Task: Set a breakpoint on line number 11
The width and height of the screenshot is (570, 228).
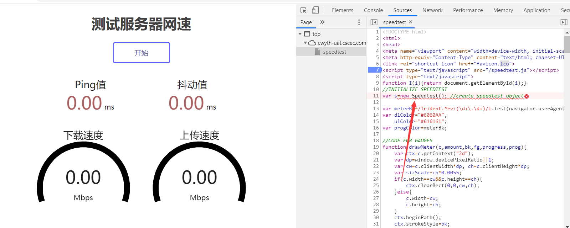Action: (x=376, y=96)
